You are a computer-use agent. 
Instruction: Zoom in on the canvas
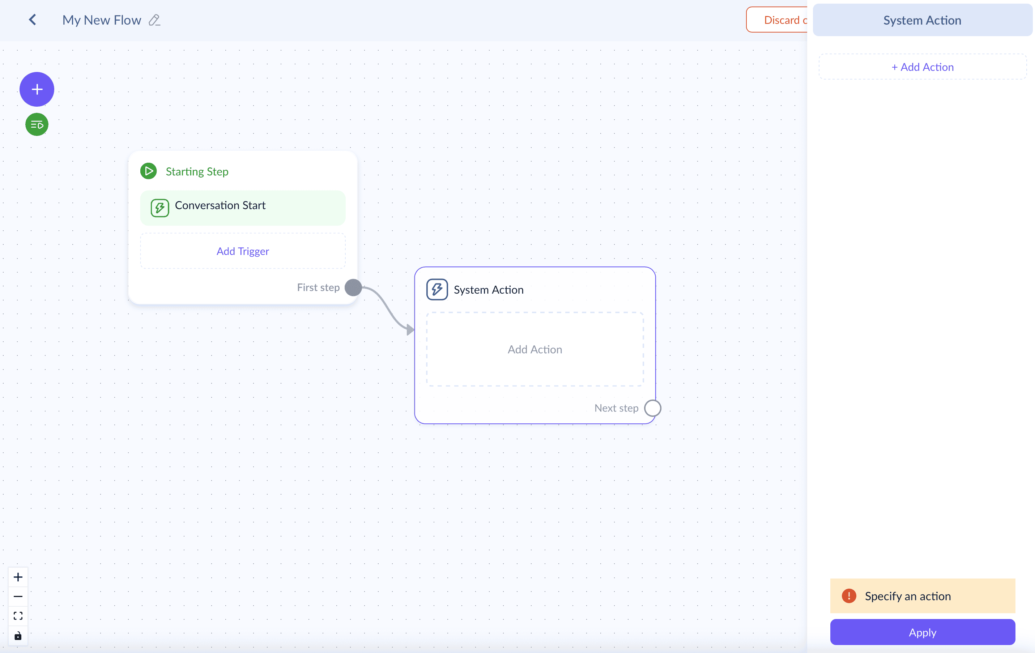pos(18,577)
